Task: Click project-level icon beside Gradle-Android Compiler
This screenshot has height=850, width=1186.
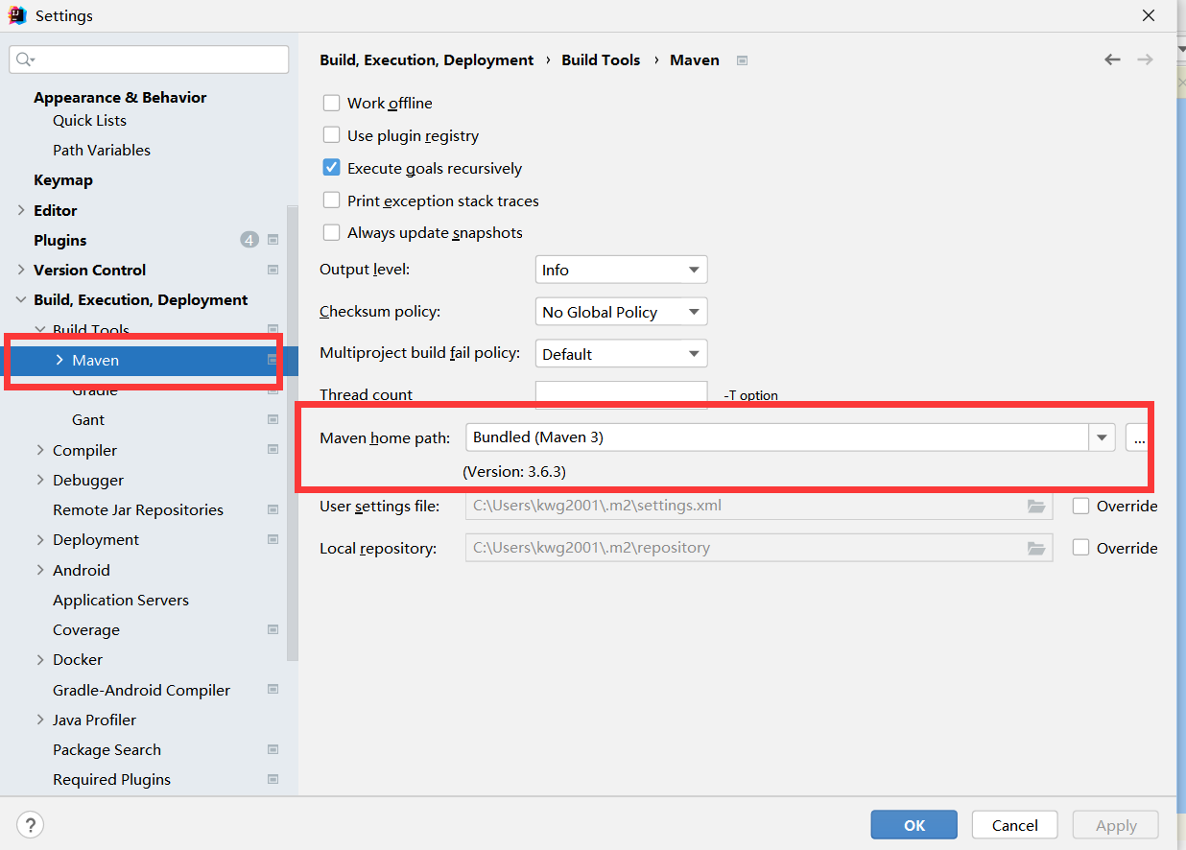Action: pyautogui.click(x=273, y=690)
